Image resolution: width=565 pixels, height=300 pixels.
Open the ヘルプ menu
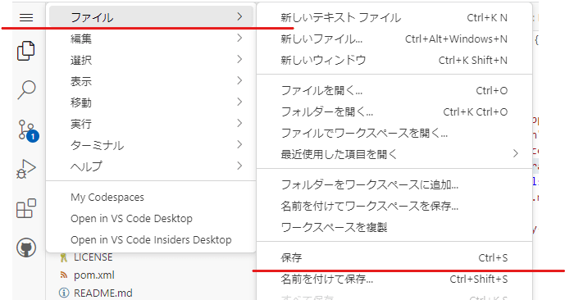pos(152,166)
